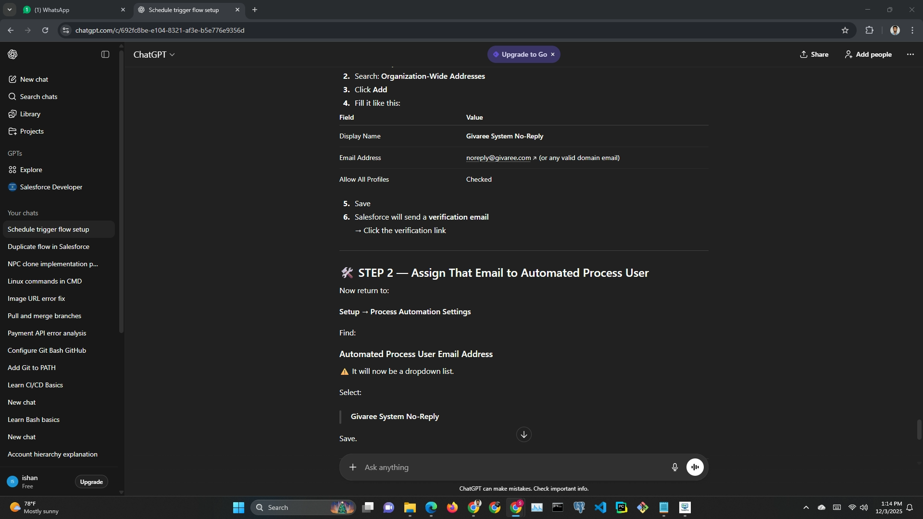Dismiss the Upgrade to Go banner

click(553, 54)
